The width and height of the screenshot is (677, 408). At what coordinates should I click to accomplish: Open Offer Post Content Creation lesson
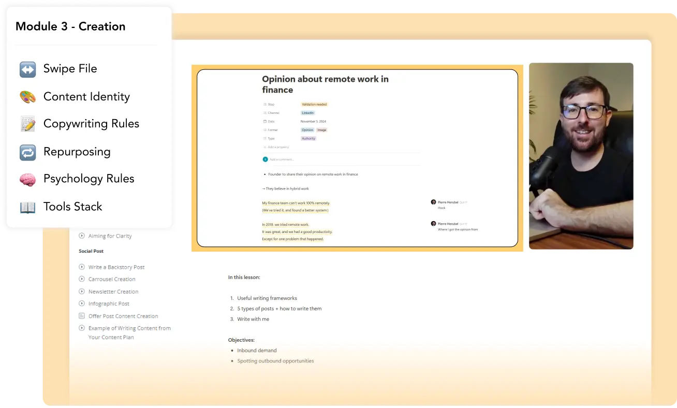[123, 316]
